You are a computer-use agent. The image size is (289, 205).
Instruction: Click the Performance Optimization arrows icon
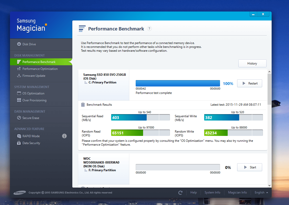coord(19,69)
